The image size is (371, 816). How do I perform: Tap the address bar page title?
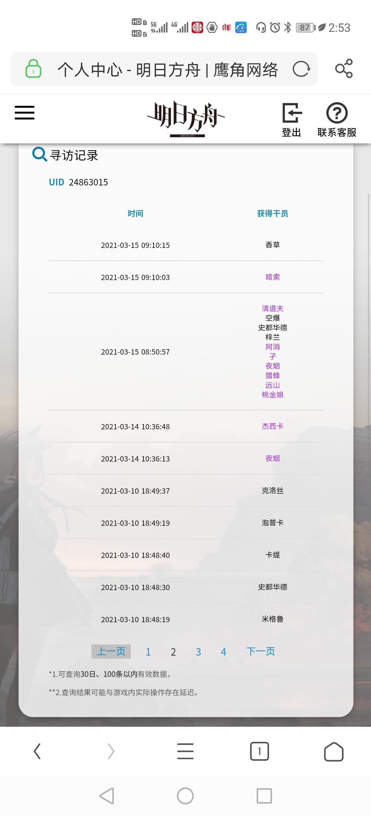pyautogui.click(x=167, y=69)
